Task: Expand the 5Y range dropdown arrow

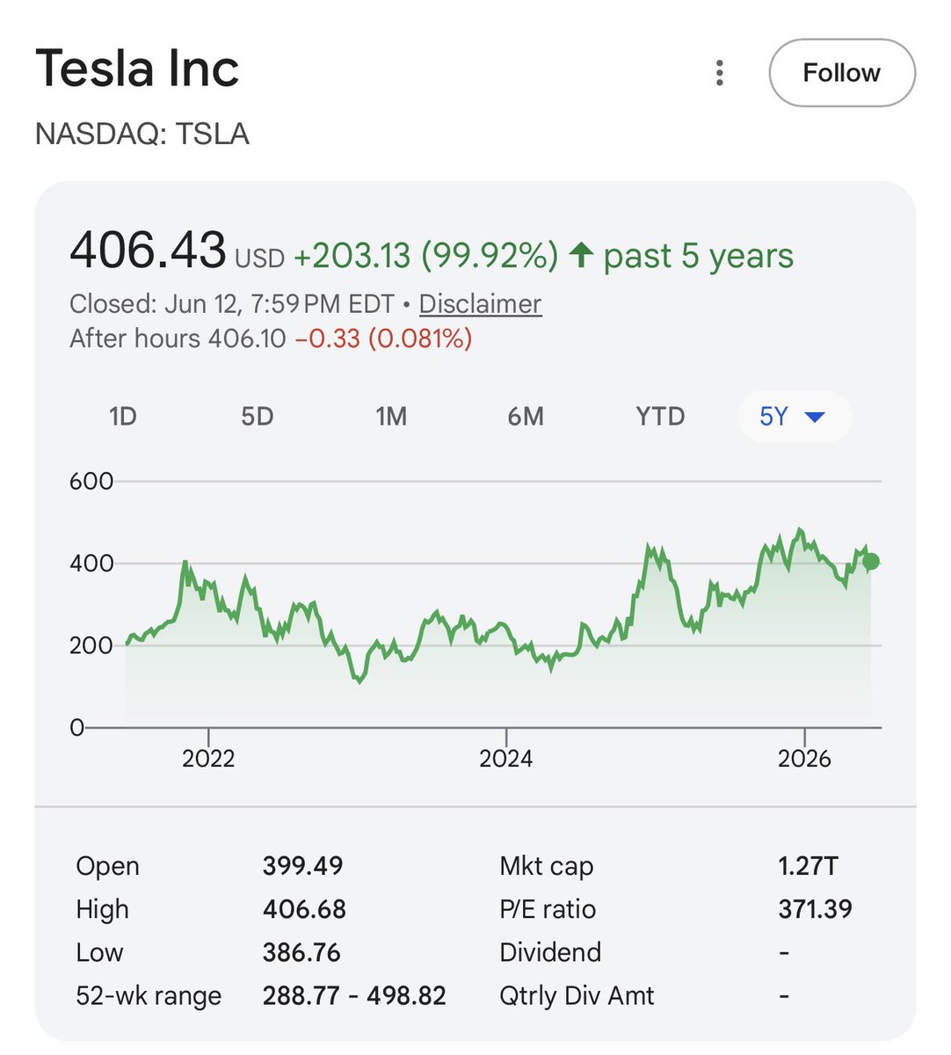Action: click(x=815, y=417)
